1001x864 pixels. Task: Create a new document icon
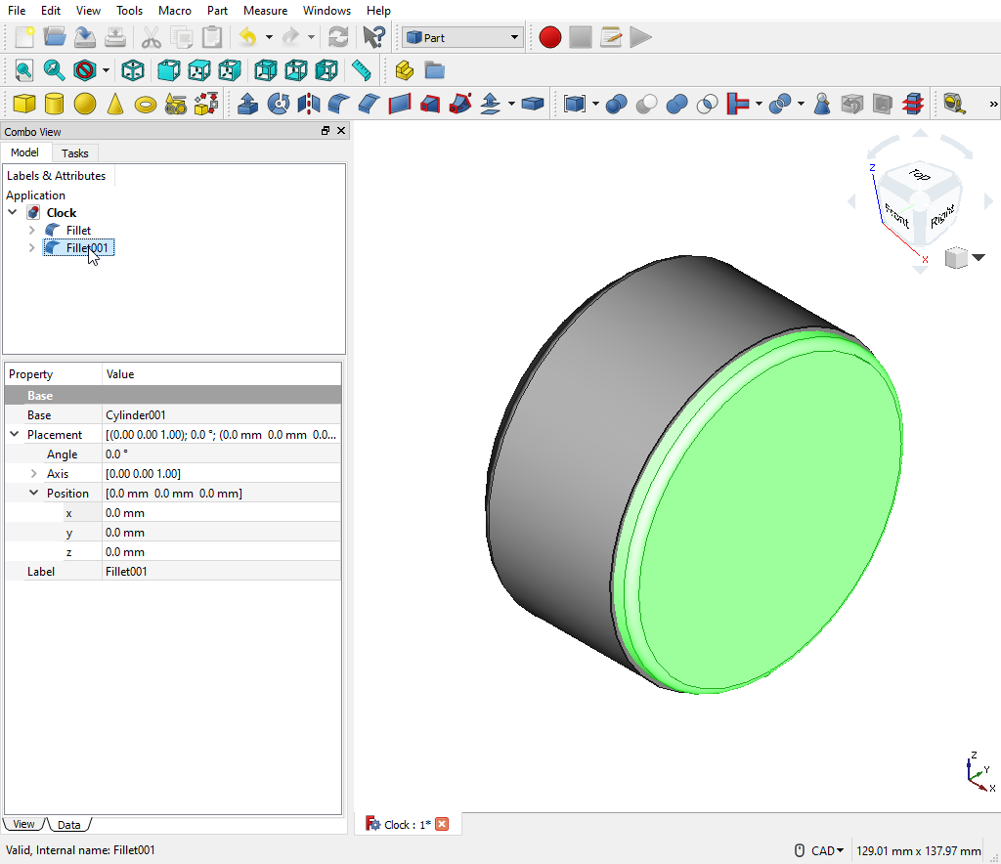tap(24, 37)
